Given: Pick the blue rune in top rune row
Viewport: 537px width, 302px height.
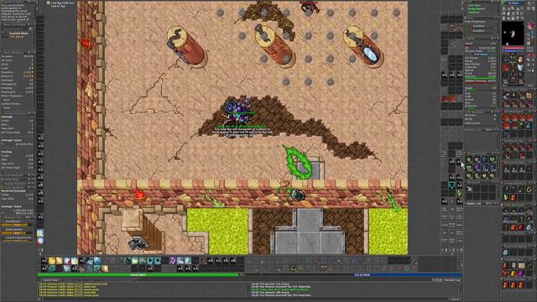Looking at the screenshot, I should click(x=485, y=159).
